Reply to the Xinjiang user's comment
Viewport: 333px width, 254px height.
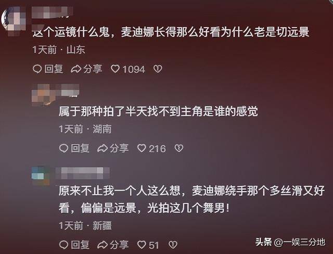pos(74,245)
